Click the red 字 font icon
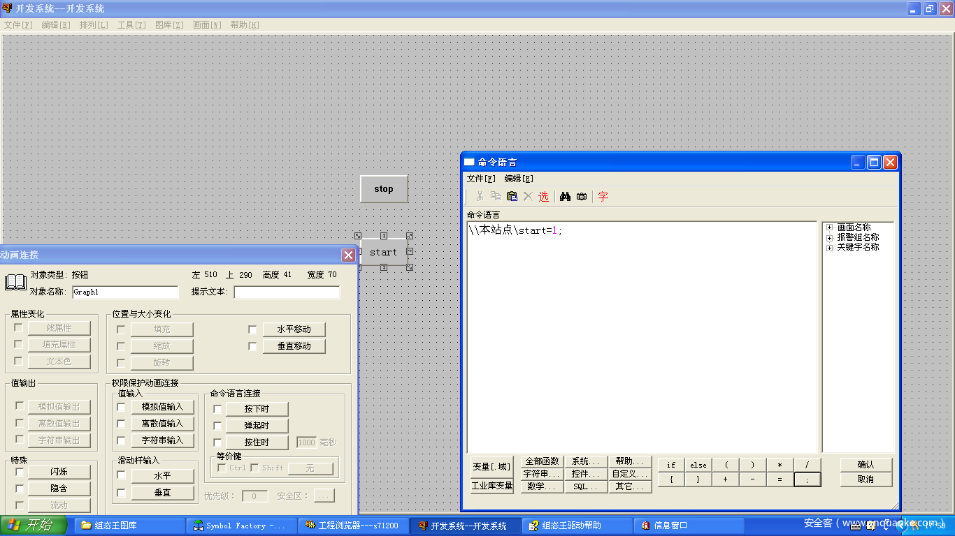955x536 pixels. (603, 197)
